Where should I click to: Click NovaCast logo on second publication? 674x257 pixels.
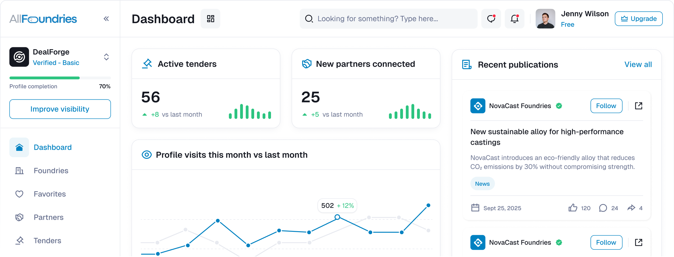tap(478, 242)
